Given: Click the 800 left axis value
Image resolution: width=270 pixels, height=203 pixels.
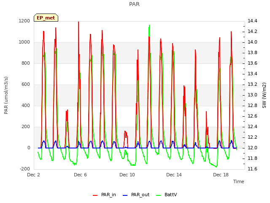Looking at the screenshot, I should tap(26, 63).
